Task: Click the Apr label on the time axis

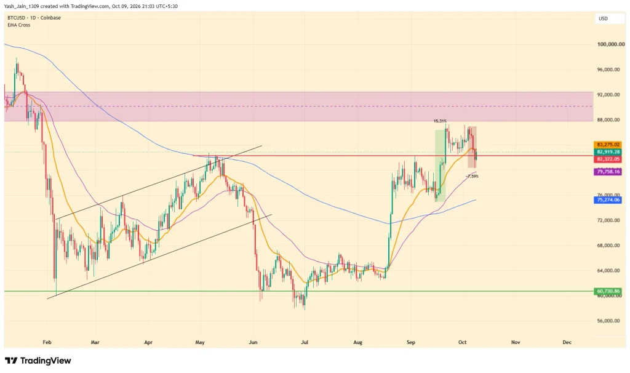Action: 148,342
